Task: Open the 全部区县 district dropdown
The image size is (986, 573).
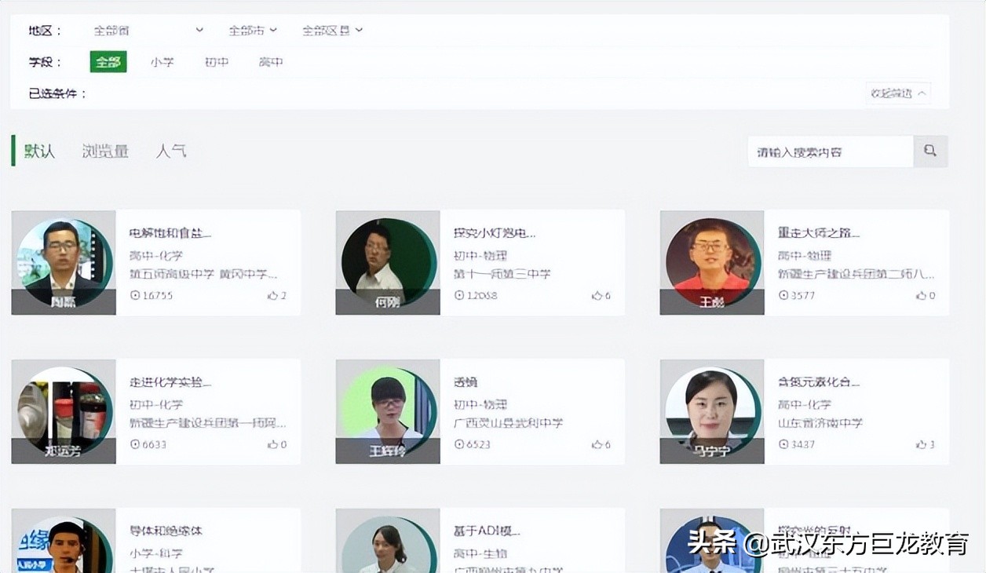Action: (x=328, y=30)
